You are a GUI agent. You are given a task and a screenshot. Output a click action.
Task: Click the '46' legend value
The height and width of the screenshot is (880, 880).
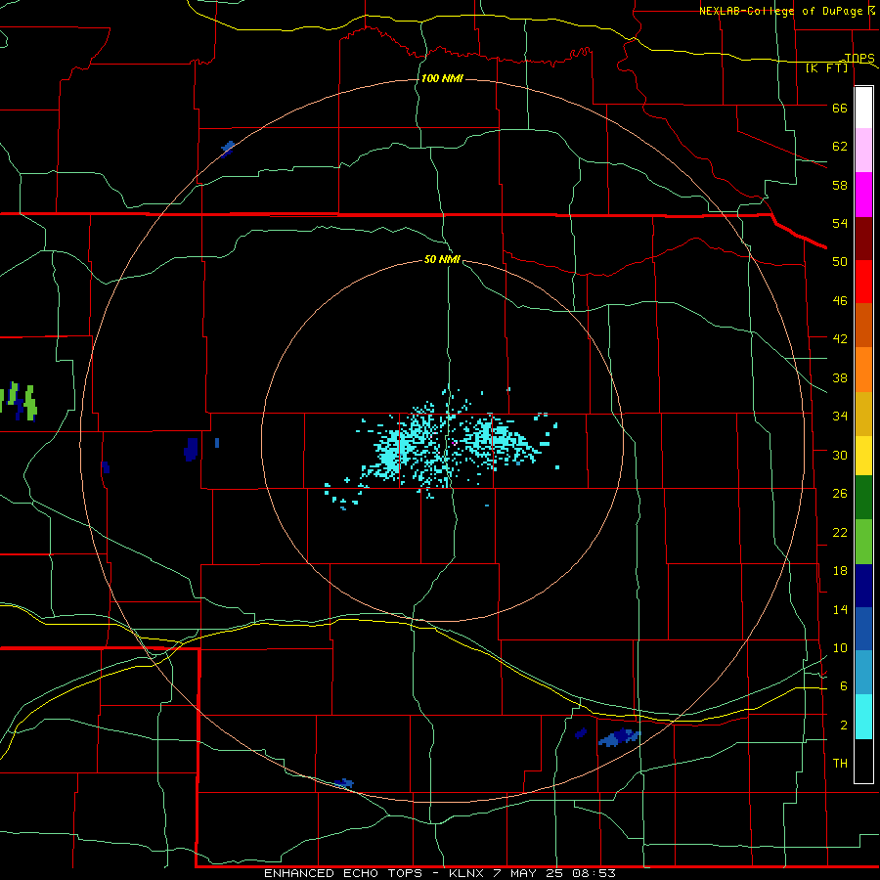click(x=840, y=301)
